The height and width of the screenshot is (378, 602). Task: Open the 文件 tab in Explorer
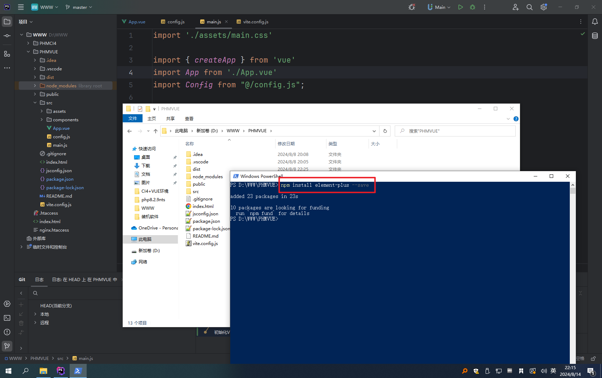[133, 118]
